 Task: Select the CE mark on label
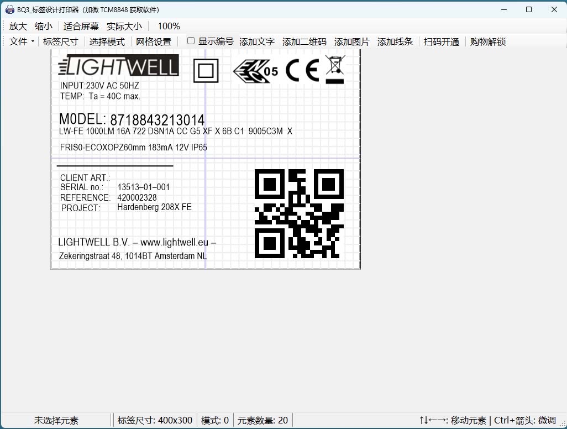tap(302, 70)
